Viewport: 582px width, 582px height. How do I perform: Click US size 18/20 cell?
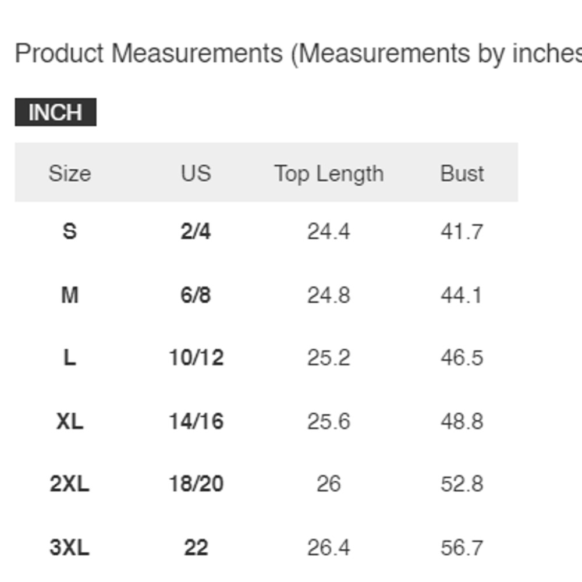(196, 484)
